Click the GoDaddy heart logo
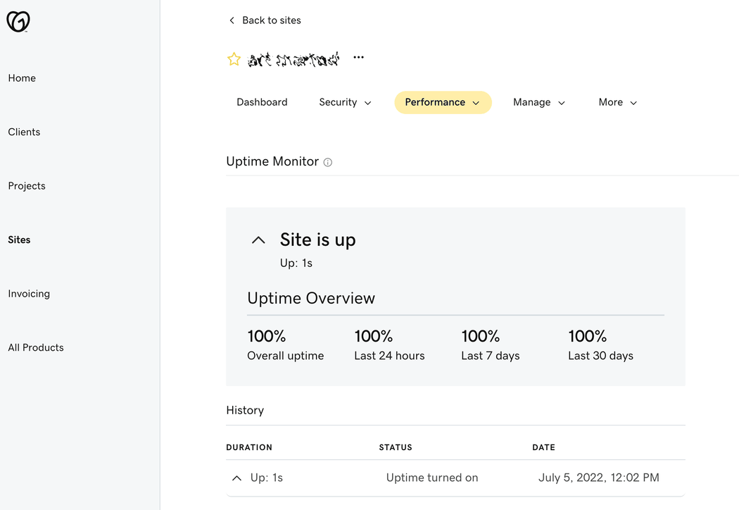Screen dimensions: 739x510 pyautogui.click(x=18, y=21)
